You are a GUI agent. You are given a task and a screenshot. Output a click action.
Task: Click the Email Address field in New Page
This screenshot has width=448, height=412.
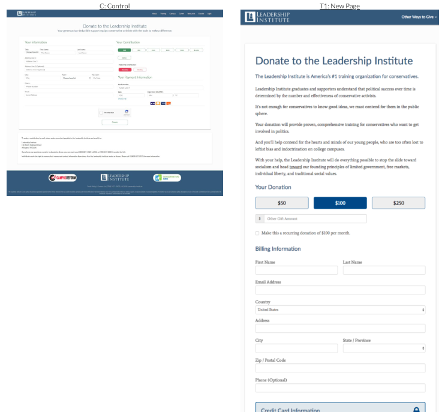pos(340,290)
